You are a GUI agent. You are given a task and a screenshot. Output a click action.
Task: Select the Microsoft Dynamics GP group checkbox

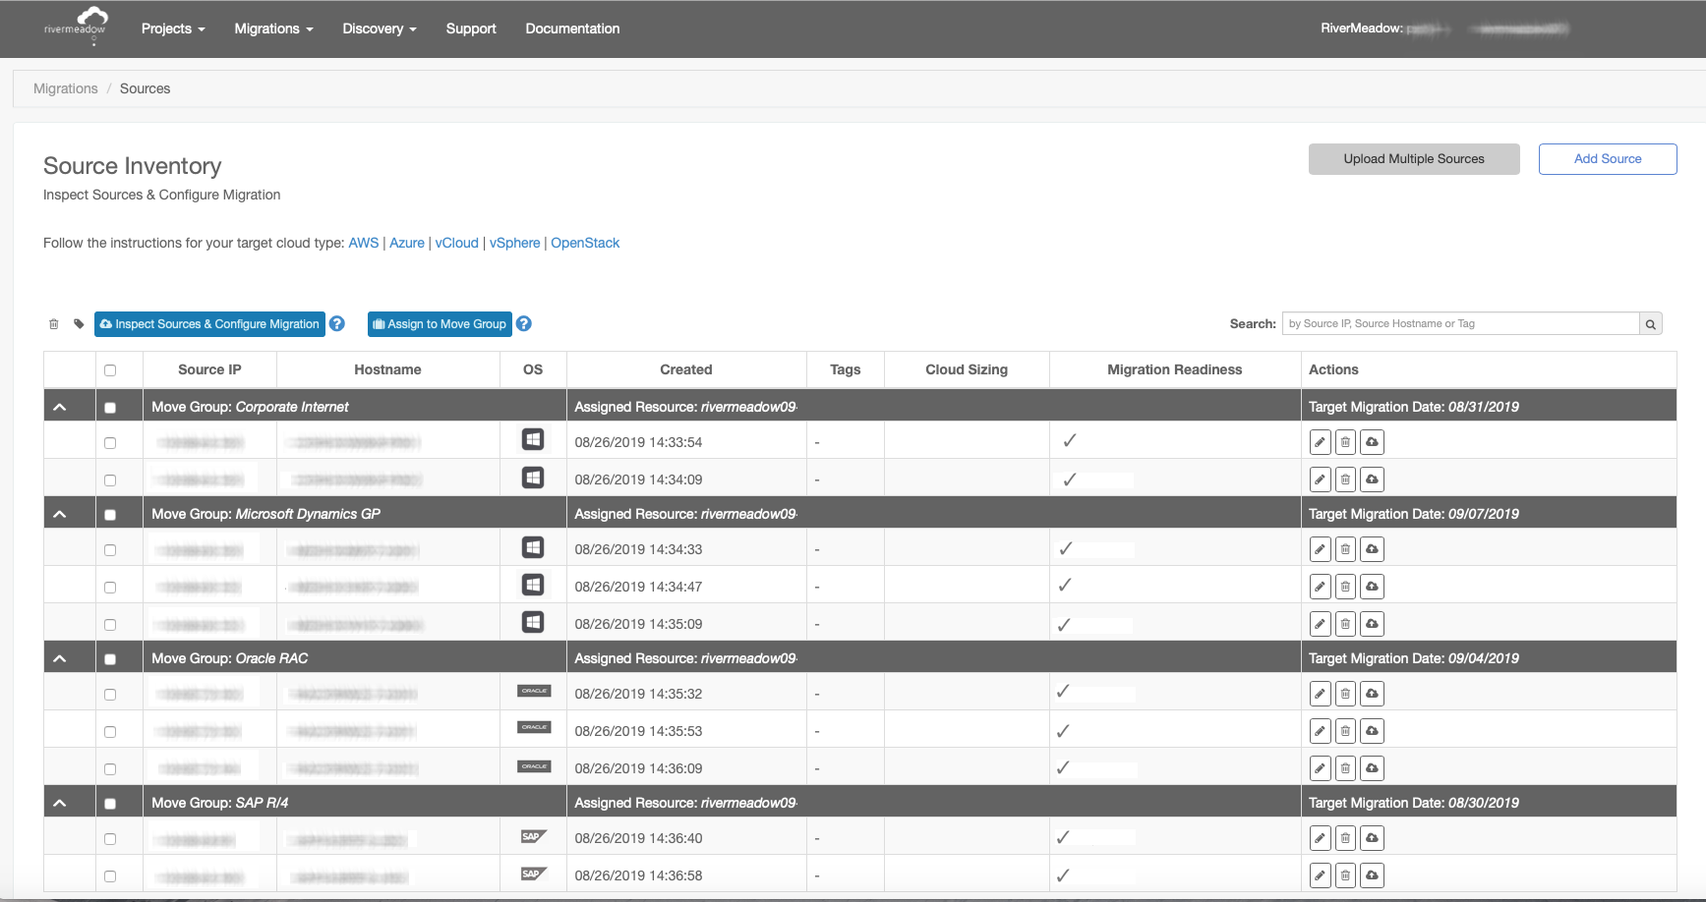pyautogui.click(x=110, y=515)
